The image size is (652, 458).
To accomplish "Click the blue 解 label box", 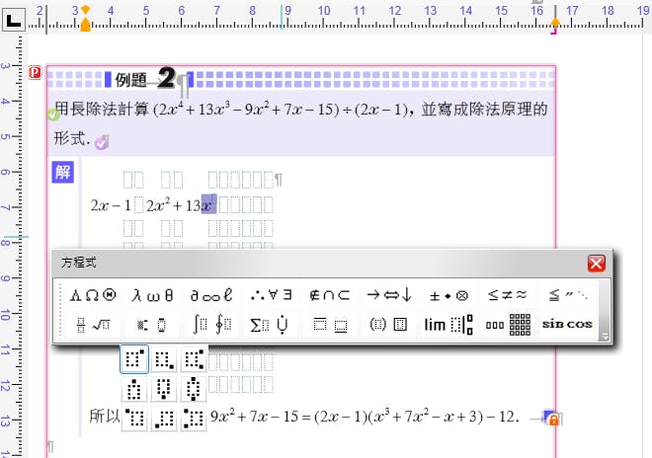I will pyautogui.click(x=62, y=173).
